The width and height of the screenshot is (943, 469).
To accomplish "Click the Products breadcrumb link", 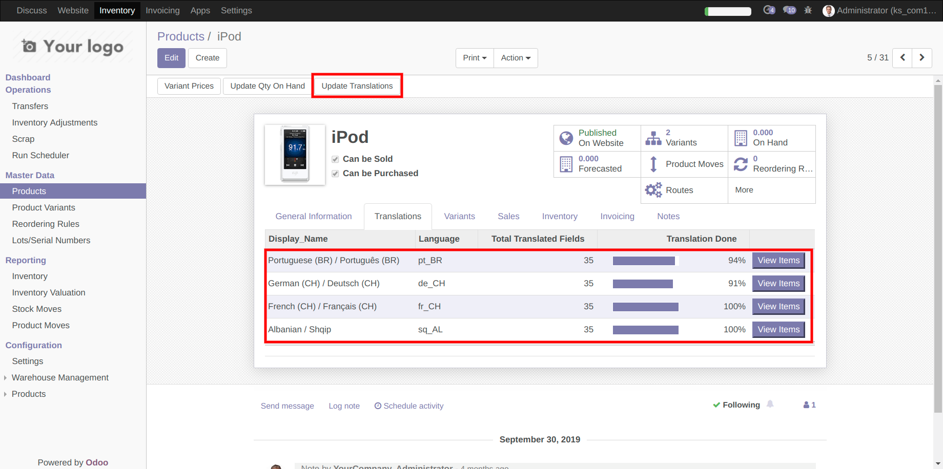I will pos(181,36).
